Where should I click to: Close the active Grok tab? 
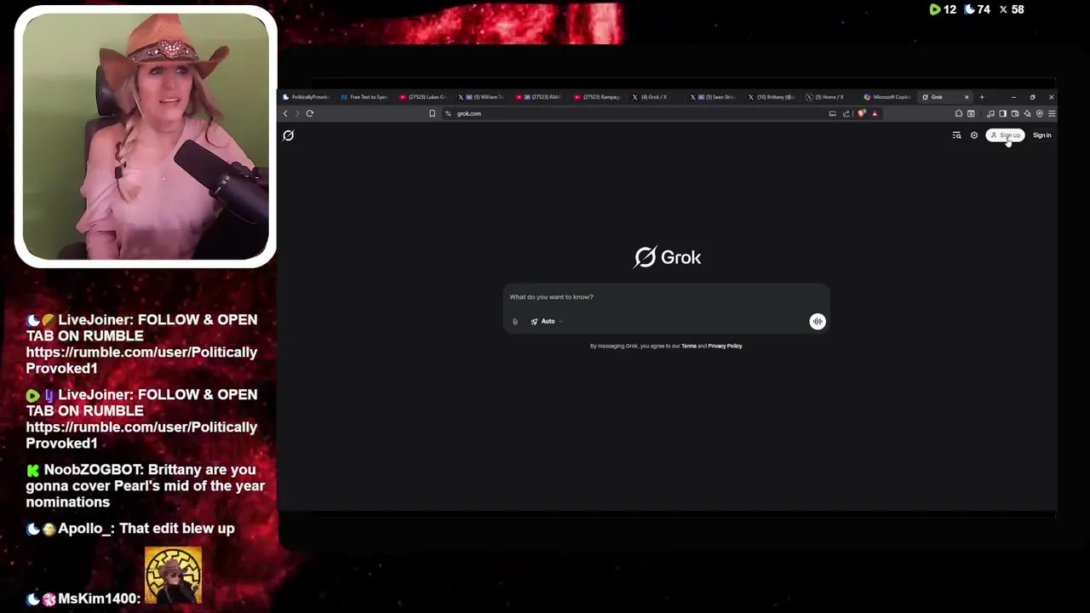pyautogui.click(x=967, y=97)
